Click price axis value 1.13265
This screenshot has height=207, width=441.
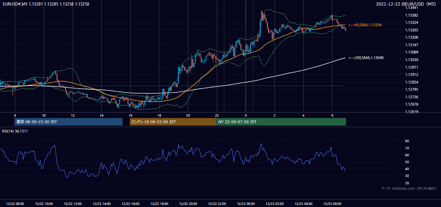pyautogui.click(x=412, y=30)
